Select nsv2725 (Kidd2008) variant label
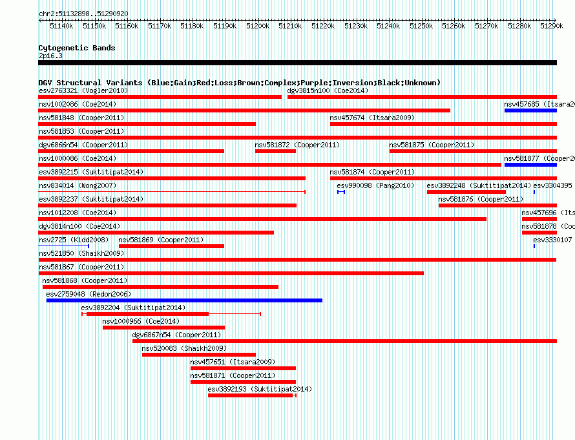 click(x=74, y=240)
